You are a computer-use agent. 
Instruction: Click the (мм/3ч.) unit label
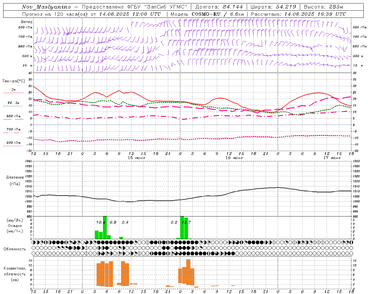pyautogui.click(x=15, y=220)
